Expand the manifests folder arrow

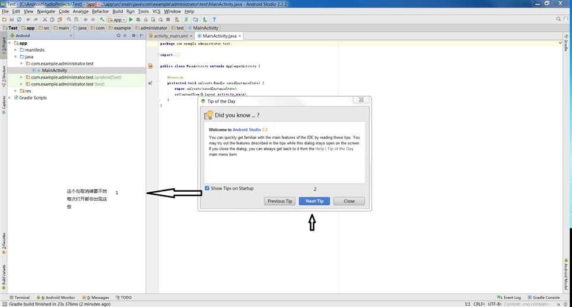15,50
